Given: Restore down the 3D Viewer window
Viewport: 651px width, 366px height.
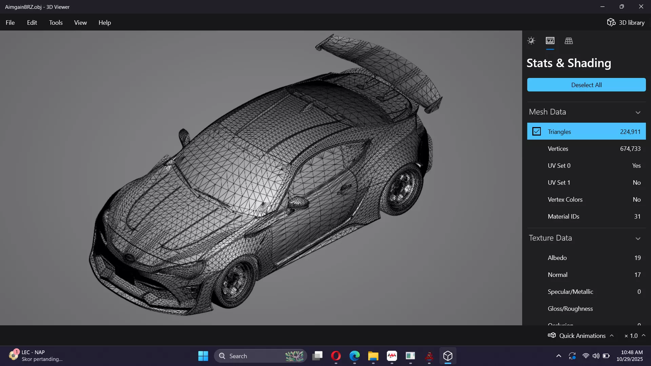Looking at the screenshot, I should click(622, 7).
